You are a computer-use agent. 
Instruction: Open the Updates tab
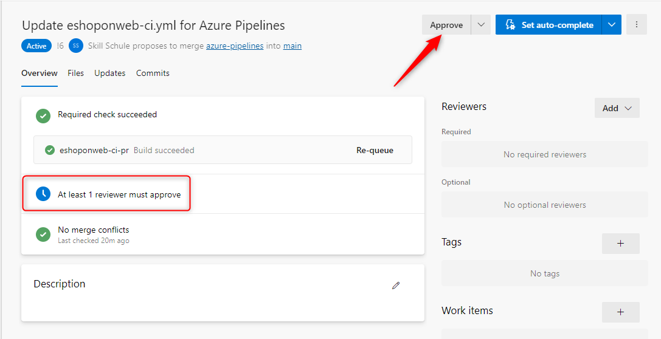(109, 73)
